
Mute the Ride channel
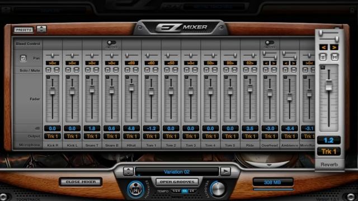(x=254, y=70)
